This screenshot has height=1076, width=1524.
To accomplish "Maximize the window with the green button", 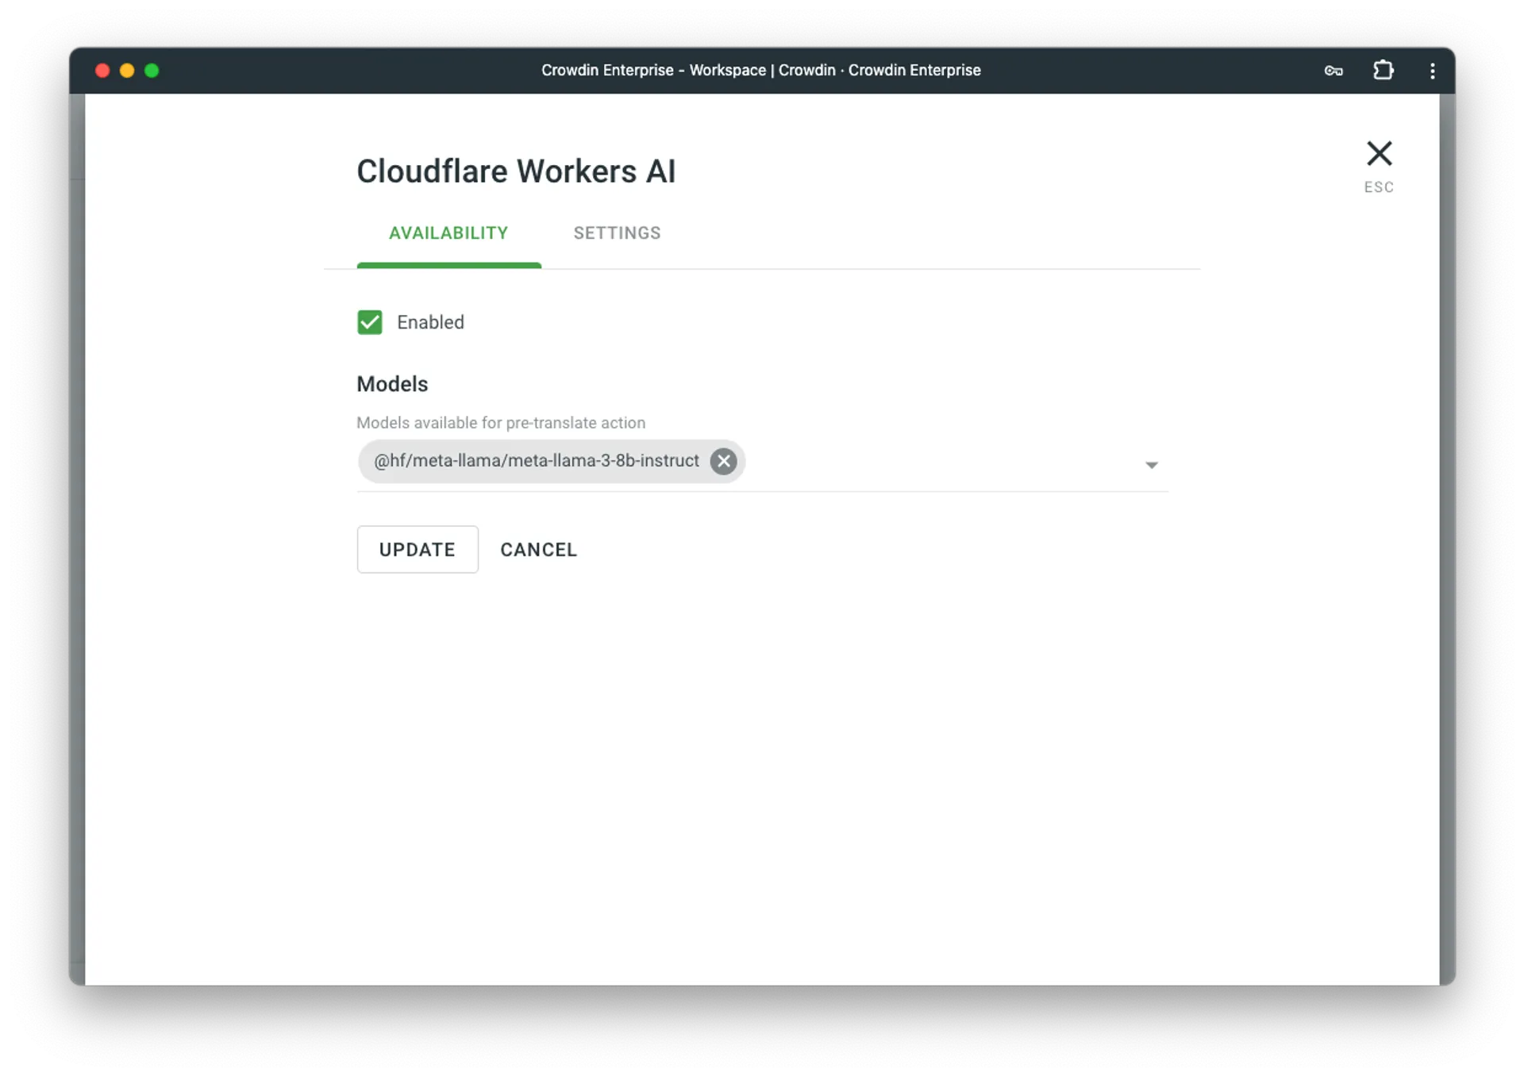I will pyautogui.click(x=152, y=71).
